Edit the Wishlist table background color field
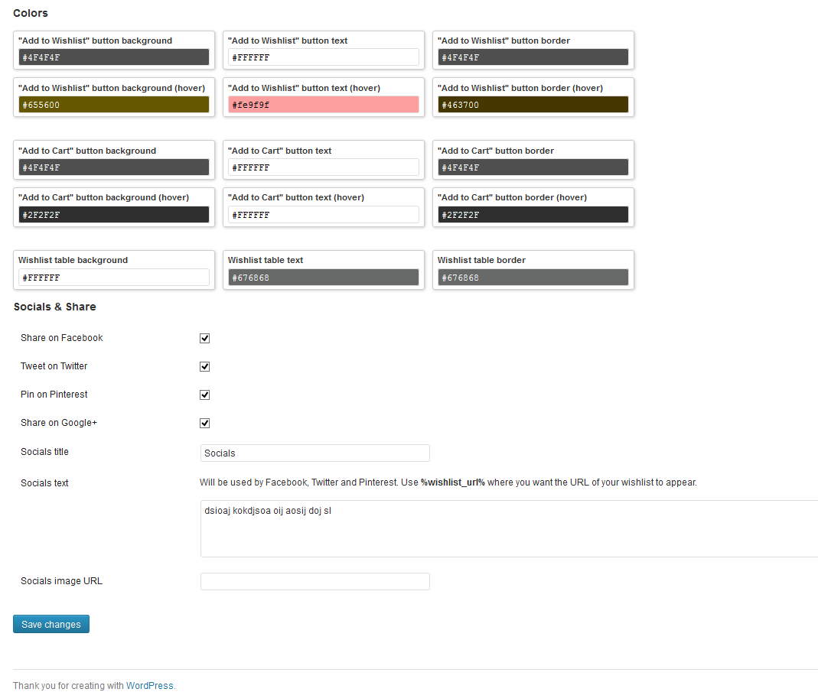 tap(114, 278)
